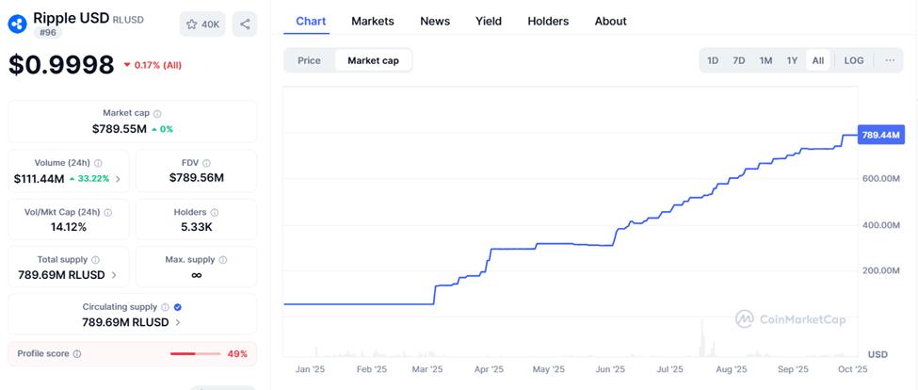Screen dimensions: 918x390
Task: Click the star watchlist 40K button
Action: [x=202, y=24]
